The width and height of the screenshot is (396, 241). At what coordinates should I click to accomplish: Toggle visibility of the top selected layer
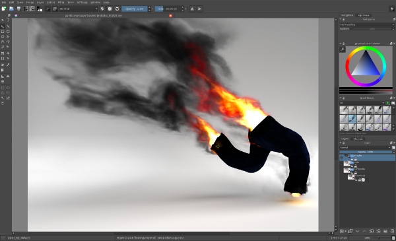[x=341, y=158]
